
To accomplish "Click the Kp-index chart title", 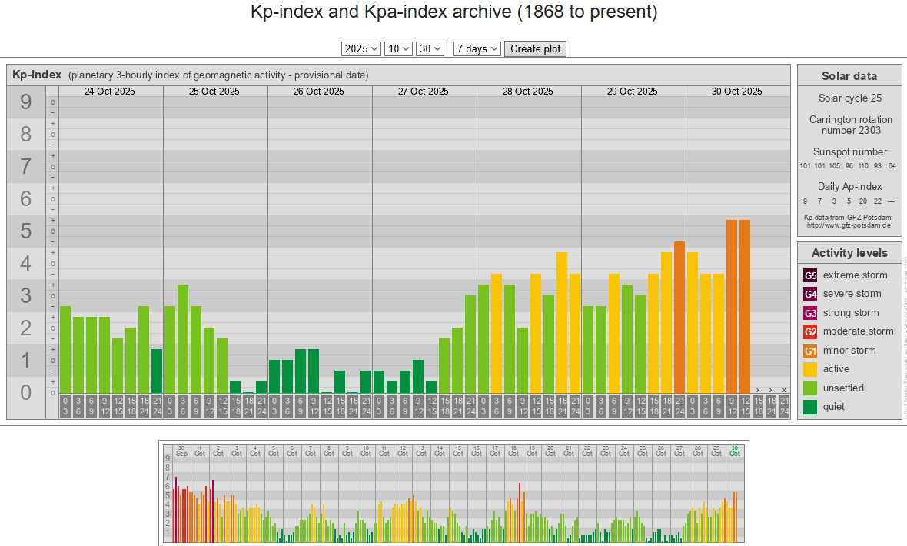I will click(x=37, y=75).
